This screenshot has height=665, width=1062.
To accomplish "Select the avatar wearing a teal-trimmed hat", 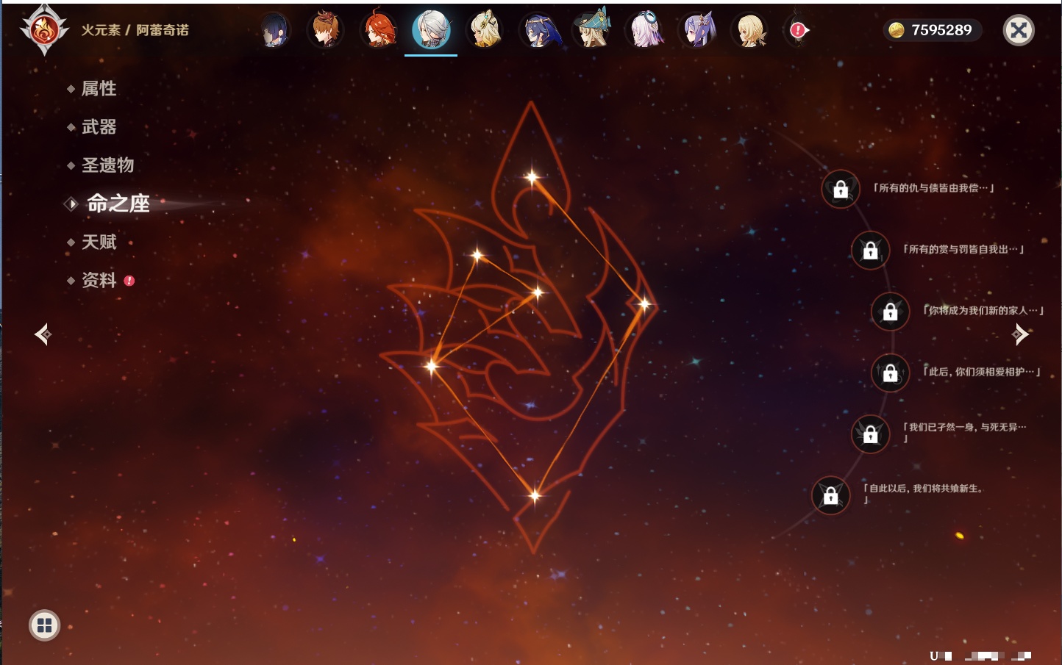I will click(592, 30).
